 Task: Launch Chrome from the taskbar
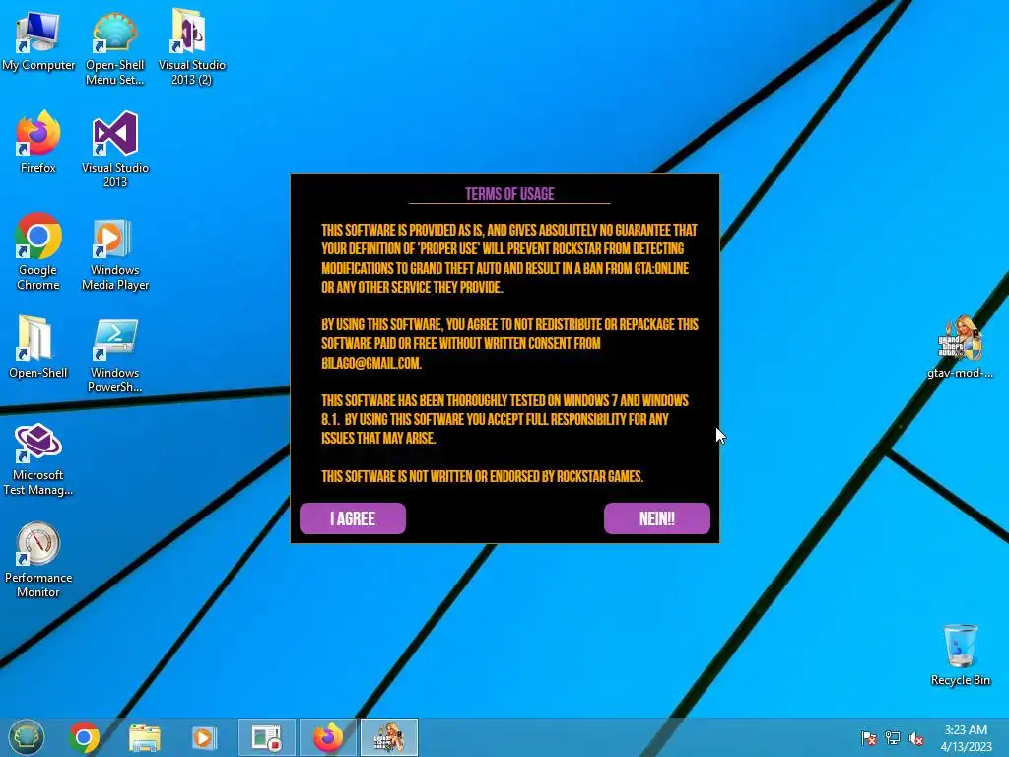coord(84,737)
